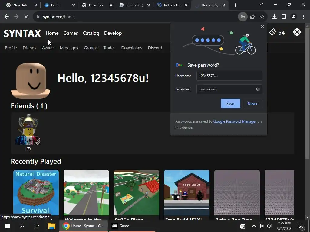Go to Home in Syntax navbar
This screenshot has width=310, height=232.
pos(52,33)
